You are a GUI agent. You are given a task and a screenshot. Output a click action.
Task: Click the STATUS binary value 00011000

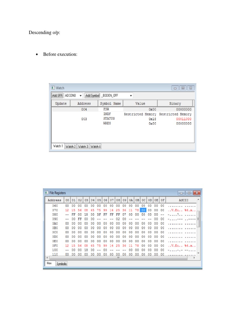point(183,119)
